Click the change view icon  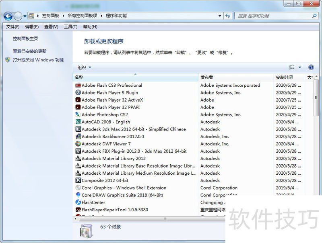(291, 67)
